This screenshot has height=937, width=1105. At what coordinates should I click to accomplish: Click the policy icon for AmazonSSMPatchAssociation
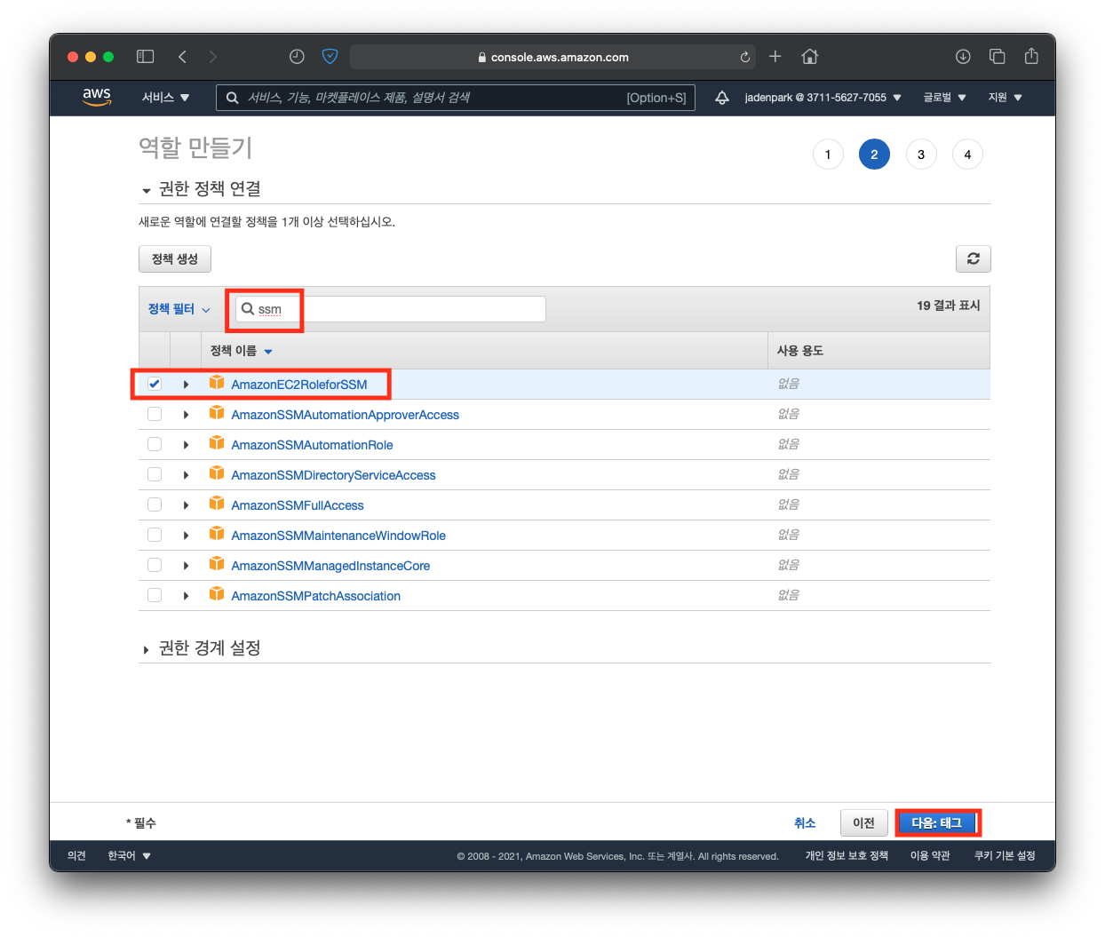pyautogui.click(x=217, y=594)
